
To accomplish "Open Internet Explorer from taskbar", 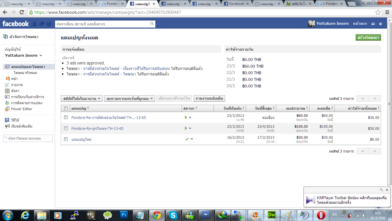I will pyautogui.click(x=25, y=215).
